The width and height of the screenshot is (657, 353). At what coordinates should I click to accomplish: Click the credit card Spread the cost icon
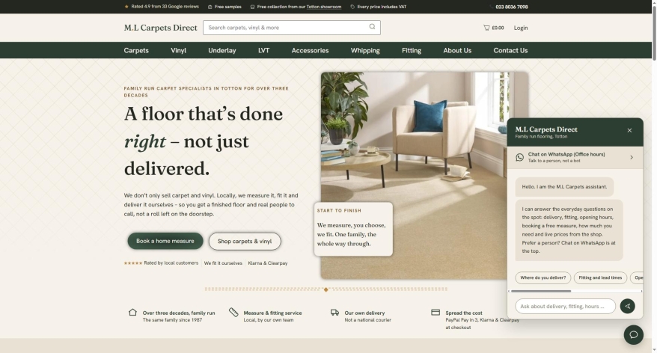(x=436, y=312)
